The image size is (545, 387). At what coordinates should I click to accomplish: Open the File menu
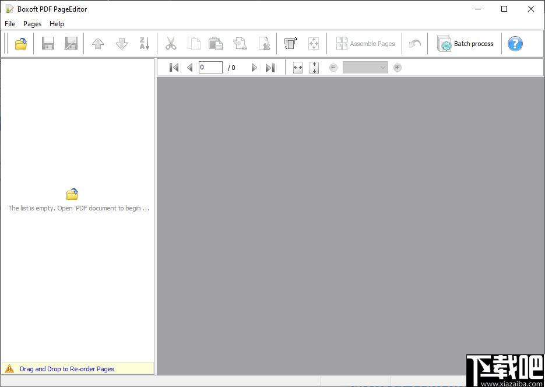[10, 24]
